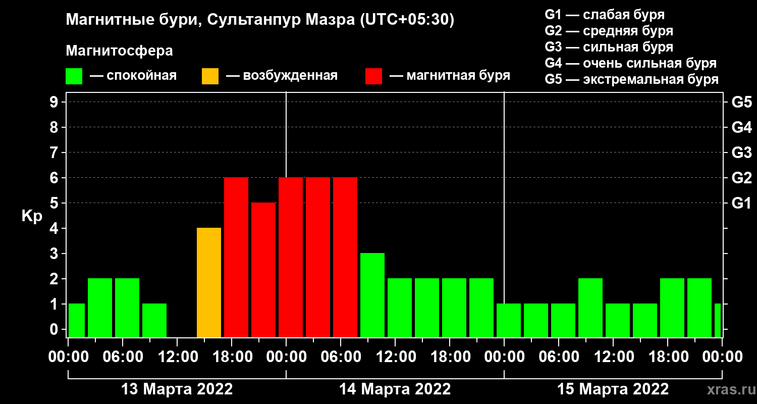
Task: Click the right-axis 'G2' level label
Action: pos(741,178)
